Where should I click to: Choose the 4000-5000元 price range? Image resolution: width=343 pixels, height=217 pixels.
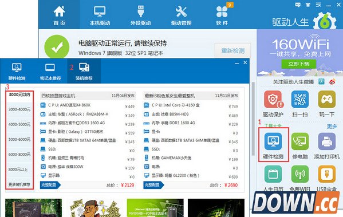point(19,124)
